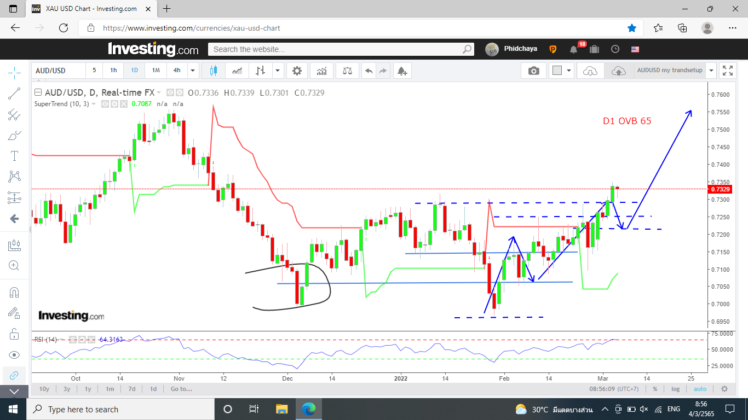Viewport: 748px width, 420px height.
Task: Remove the SuperTrend indicator
Action: click(x=123, y=104)
